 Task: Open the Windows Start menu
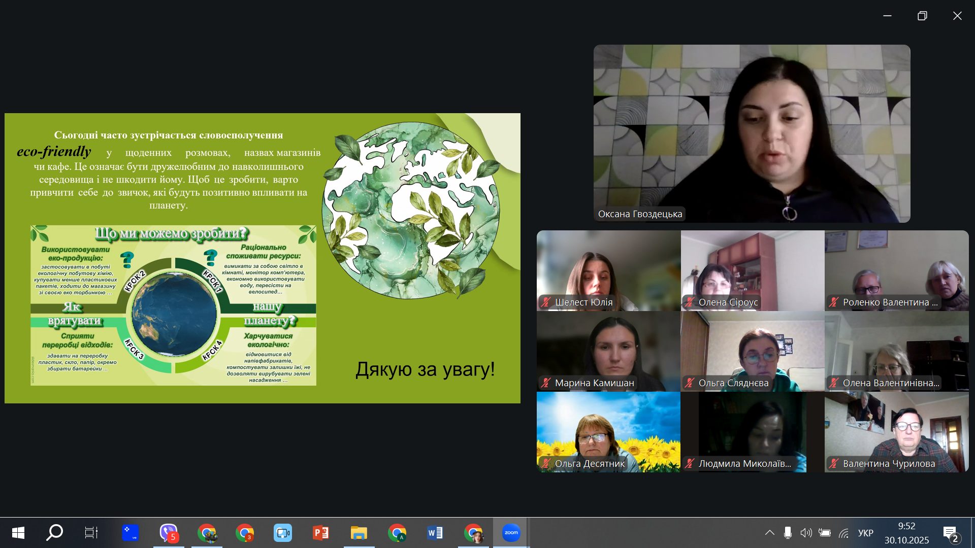[x=18, y=532]
